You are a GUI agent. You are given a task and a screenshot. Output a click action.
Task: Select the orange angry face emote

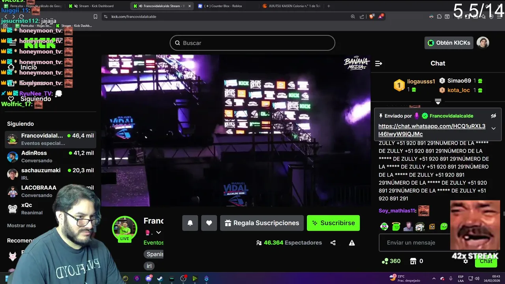point(432,226)
